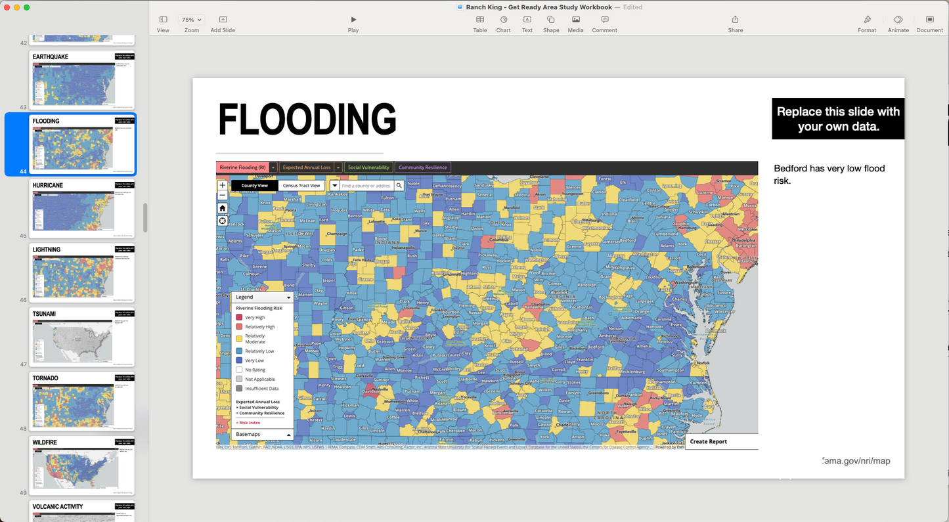
Task: Click the No Rating legend swatch
Action: click(239, 370)
